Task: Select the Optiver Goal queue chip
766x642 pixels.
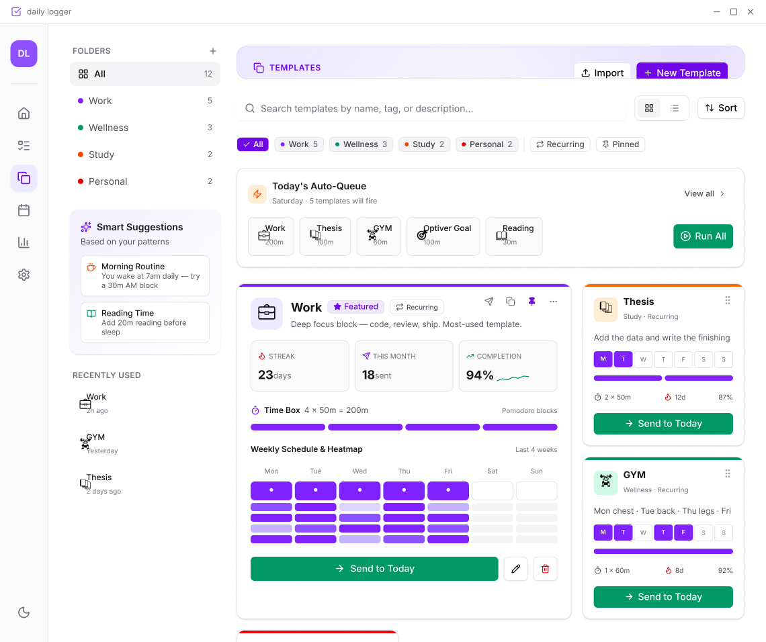Action: pyautogui.click(x=443, y=236)
